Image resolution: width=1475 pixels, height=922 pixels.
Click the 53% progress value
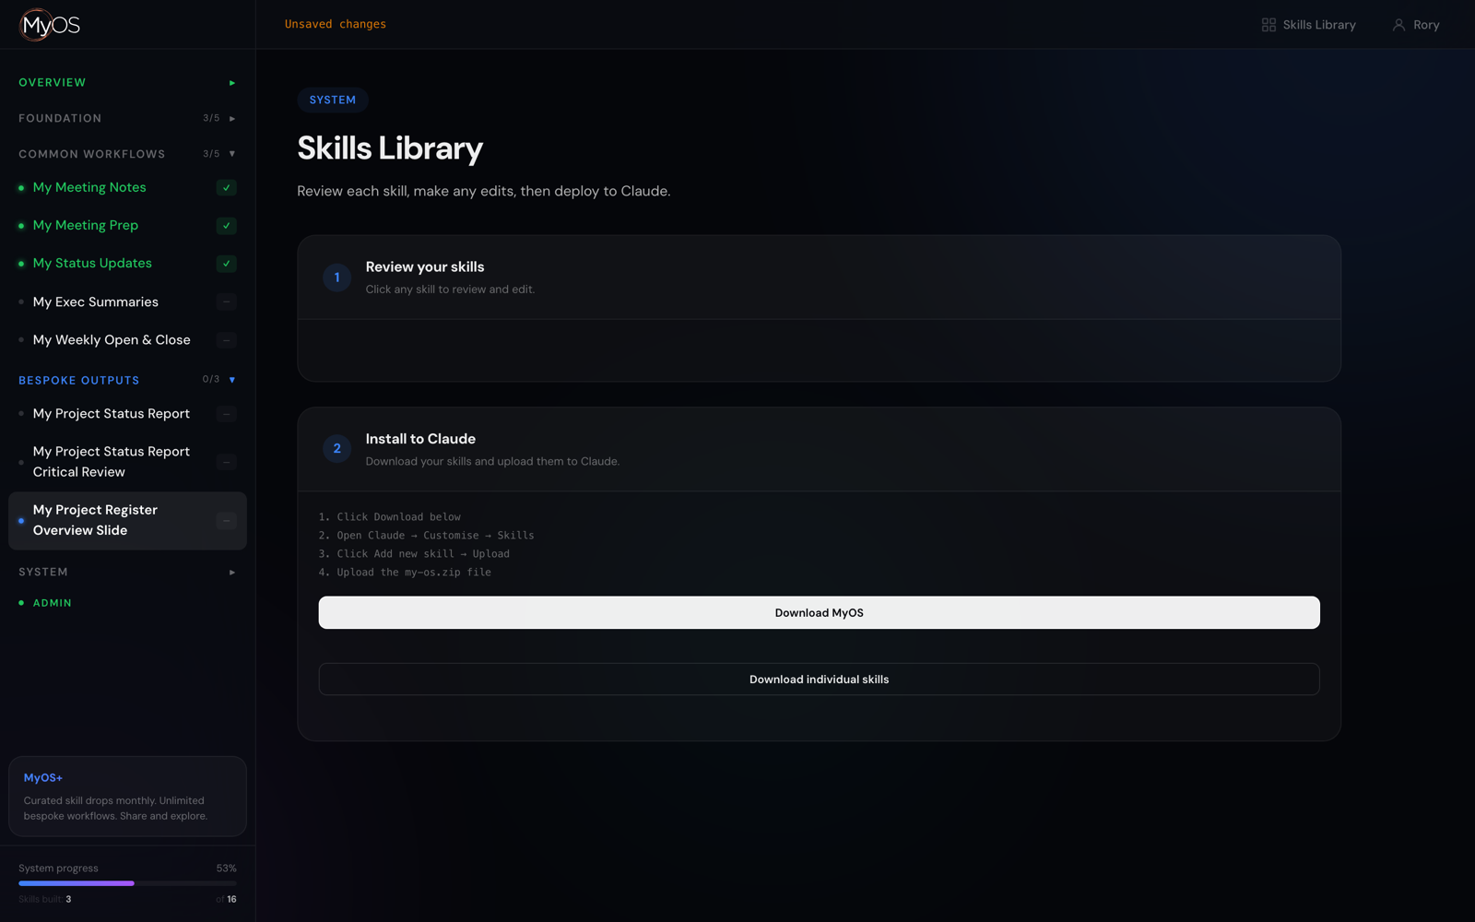tap(227, 869)
